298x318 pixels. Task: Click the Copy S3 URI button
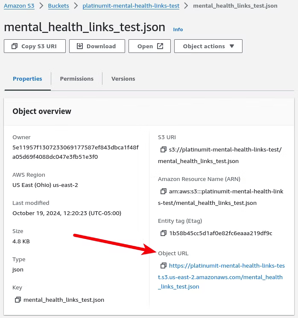pyautogui.click(x=35, y=46)
